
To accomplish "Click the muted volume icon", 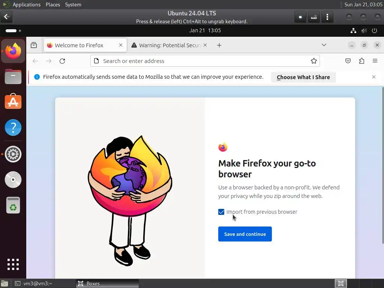I will [x=364, y=31].
